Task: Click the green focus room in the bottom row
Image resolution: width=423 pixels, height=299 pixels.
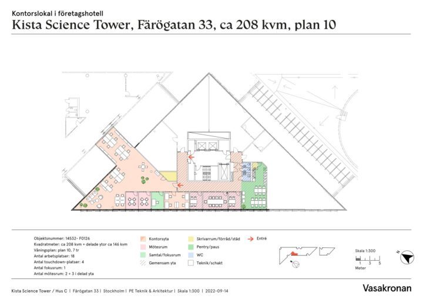Action: click(158, 200)
